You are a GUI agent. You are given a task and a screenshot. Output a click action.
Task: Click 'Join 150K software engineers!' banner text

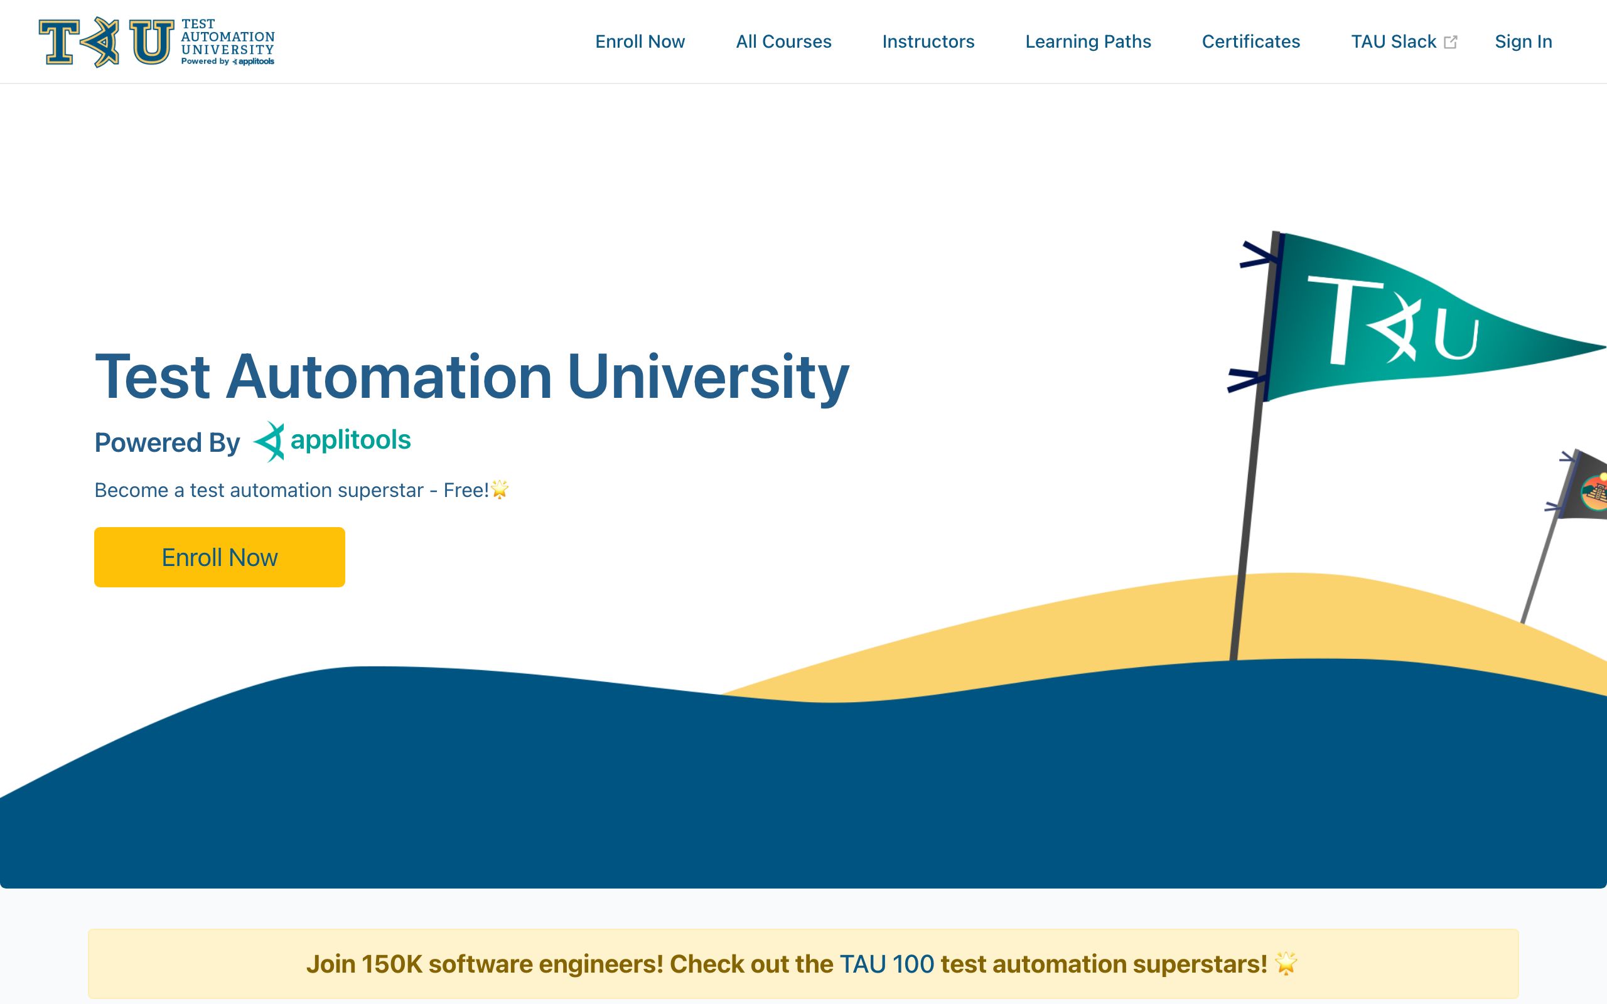[485, 964]
